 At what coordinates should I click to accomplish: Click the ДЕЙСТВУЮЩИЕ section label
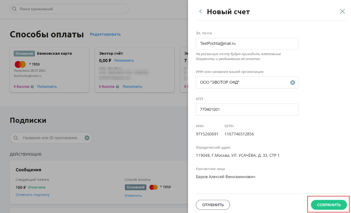point(25,154)
